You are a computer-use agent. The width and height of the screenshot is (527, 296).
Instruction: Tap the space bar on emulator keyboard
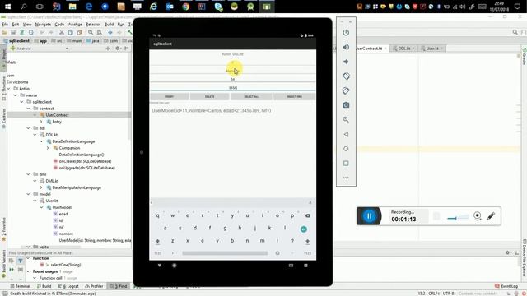click(225, 253)
